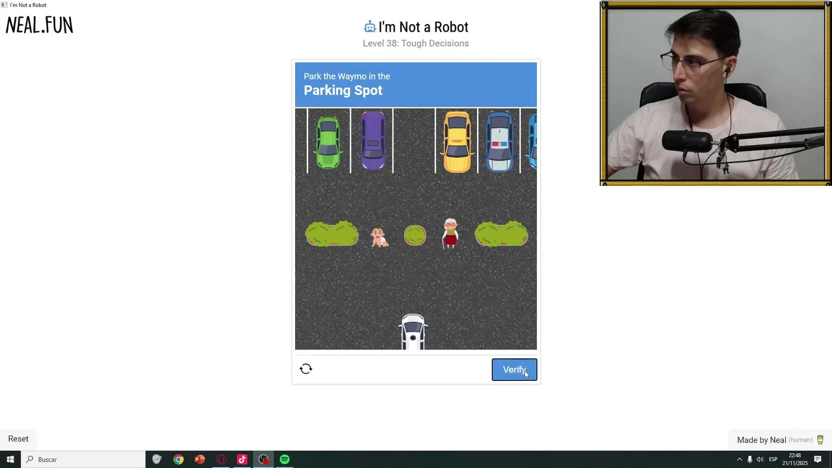Screen dimensions: 832x468
Task: Click the microphone tray icon
Action: pos(749,460)
